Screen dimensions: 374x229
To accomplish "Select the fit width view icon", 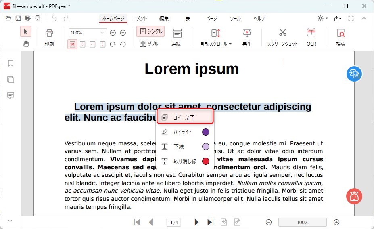I will 92,44.
